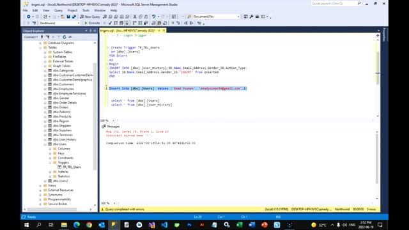Open the editor zoom 100% dropdown
Viewport: 409px width, 230px height.
(114, 121)
